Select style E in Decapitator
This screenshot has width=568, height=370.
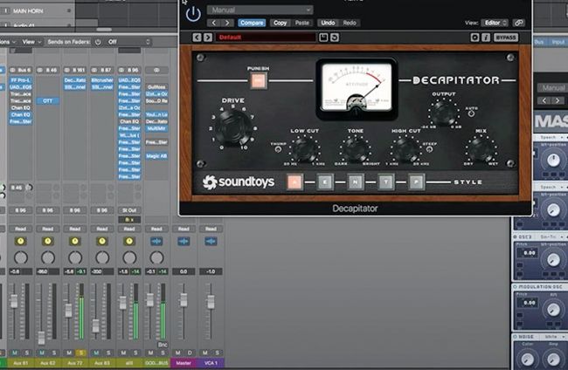(325, 182)
